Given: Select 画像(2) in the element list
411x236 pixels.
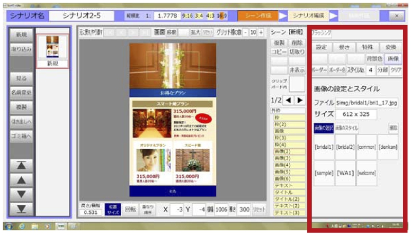Looking at the screenshot, I should [289, 151].
